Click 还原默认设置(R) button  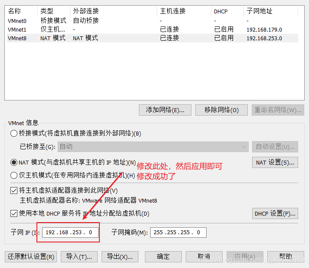click(31, 257)
